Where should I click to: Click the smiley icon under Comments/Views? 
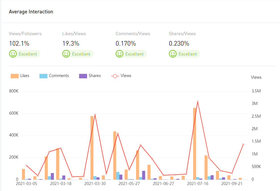[x=120, y=54]
